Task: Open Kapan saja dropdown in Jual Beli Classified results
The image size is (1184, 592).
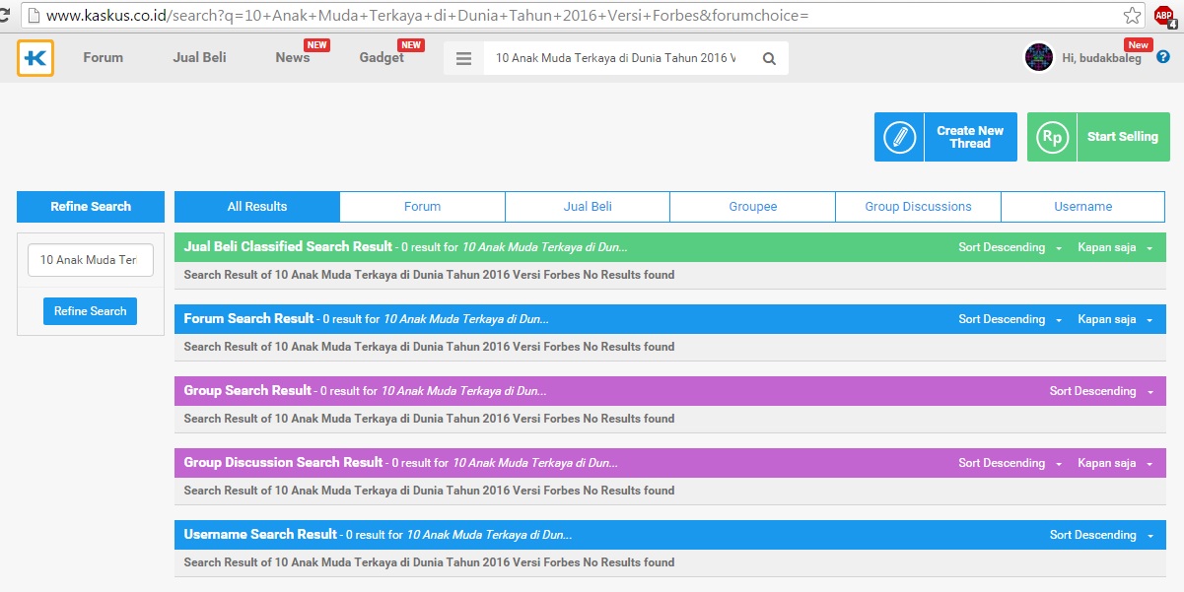Action: (1115, 247)
